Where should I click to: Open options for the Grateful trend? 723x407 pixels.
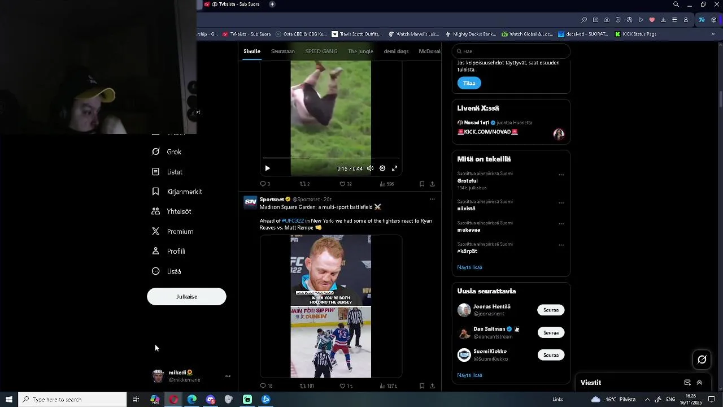[561, 175]
